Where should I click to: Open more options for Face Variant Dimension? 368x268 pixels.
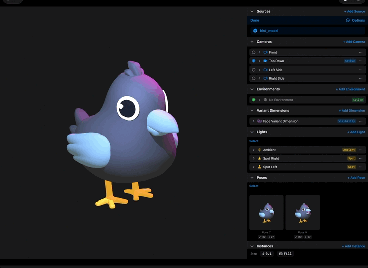point(361,121)
